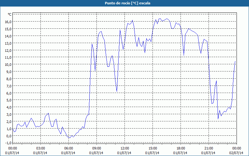Viewport: 249px width, 156px height.
Task: Select the '4,0' y-axis label
Action: click(x=9, y=107)
